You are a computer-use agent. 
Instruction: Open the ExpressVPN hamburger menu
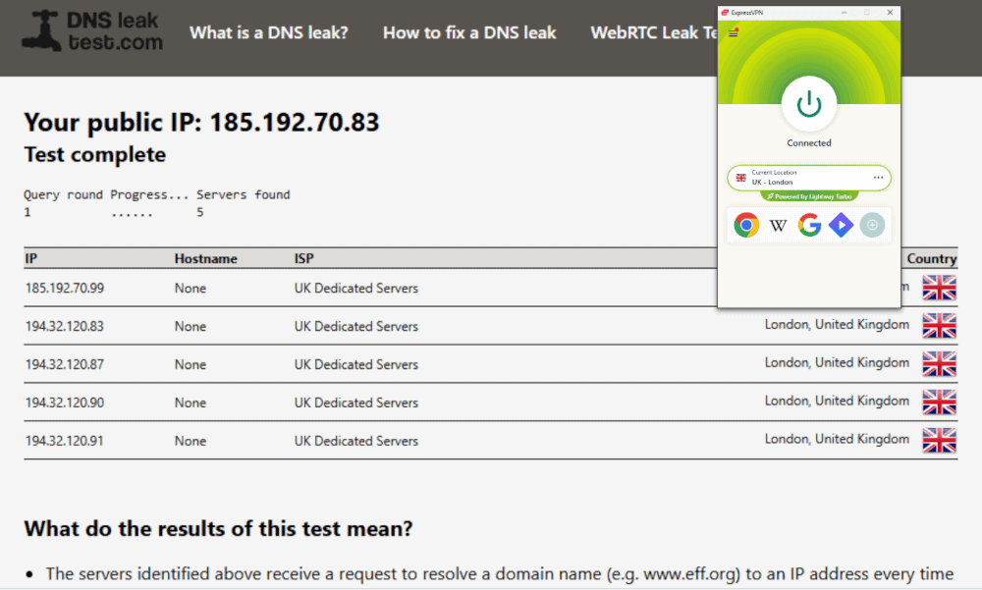click(x=734, y=32)
